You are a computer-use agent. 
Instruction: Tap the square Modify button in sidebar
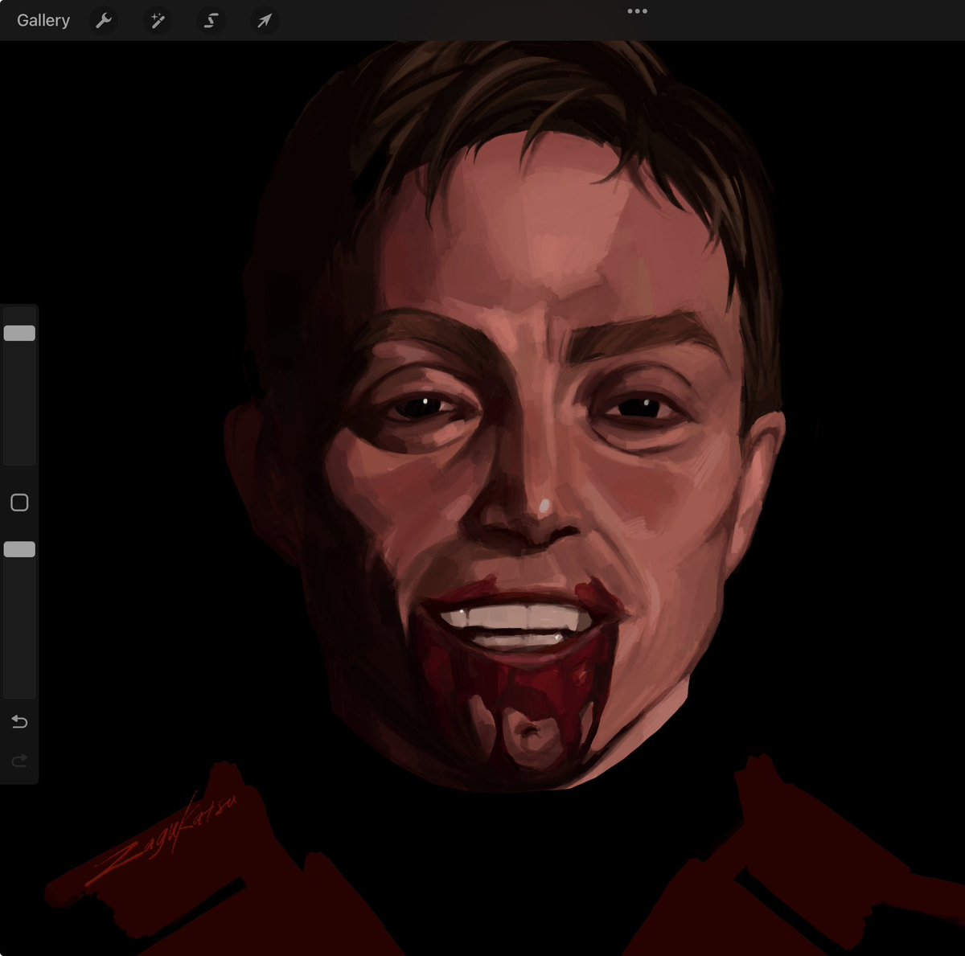coord(19,503)
